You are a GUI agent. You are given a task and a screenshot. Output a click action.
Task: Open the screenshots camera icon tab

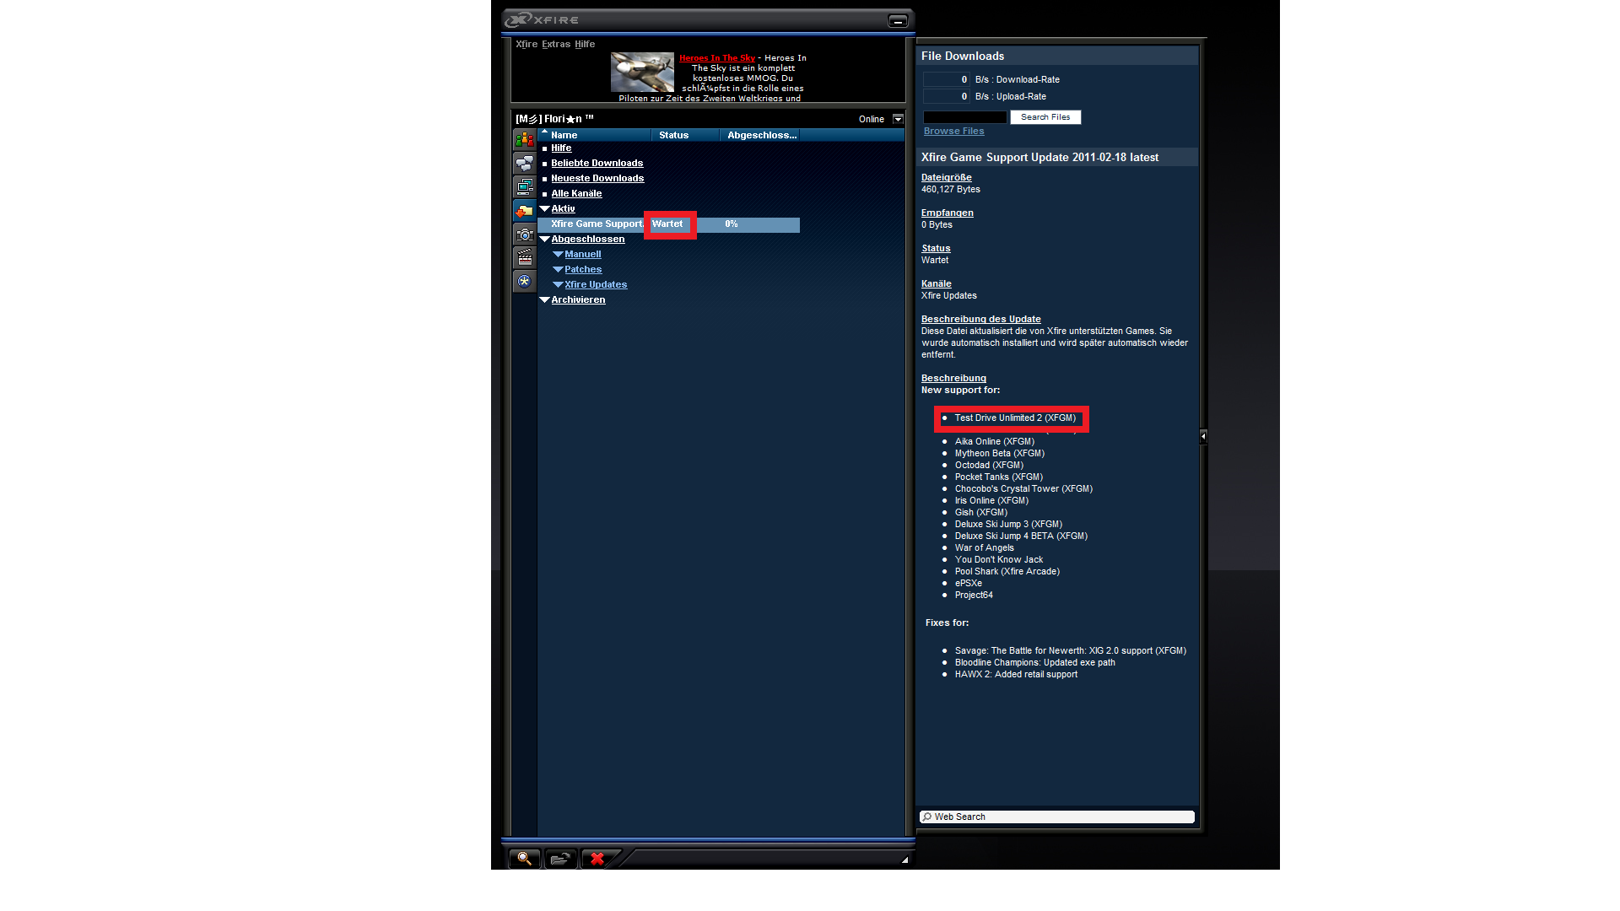[x=524, y=234]
